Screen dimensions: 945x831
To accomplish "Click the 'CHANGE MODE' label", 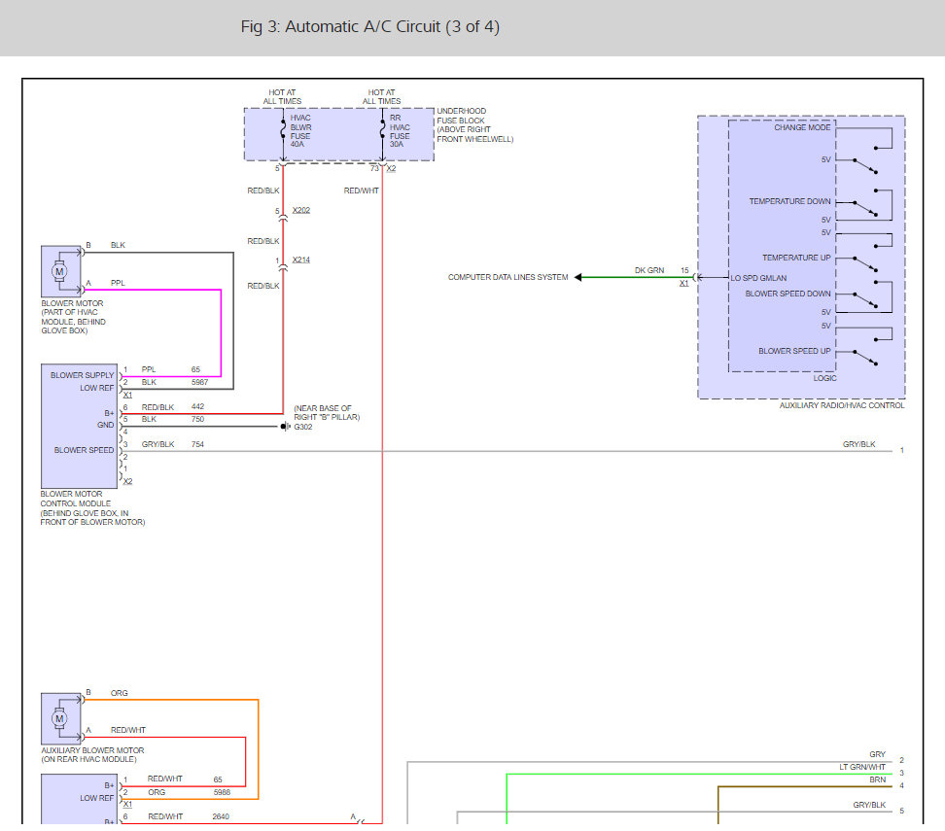I will pyautogui.click(x=802, y=127).
